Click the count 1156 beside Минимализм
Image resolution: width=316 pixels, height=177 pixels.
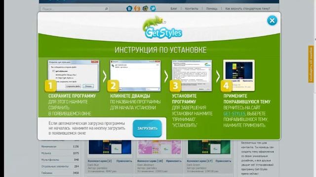pos(76,147)
